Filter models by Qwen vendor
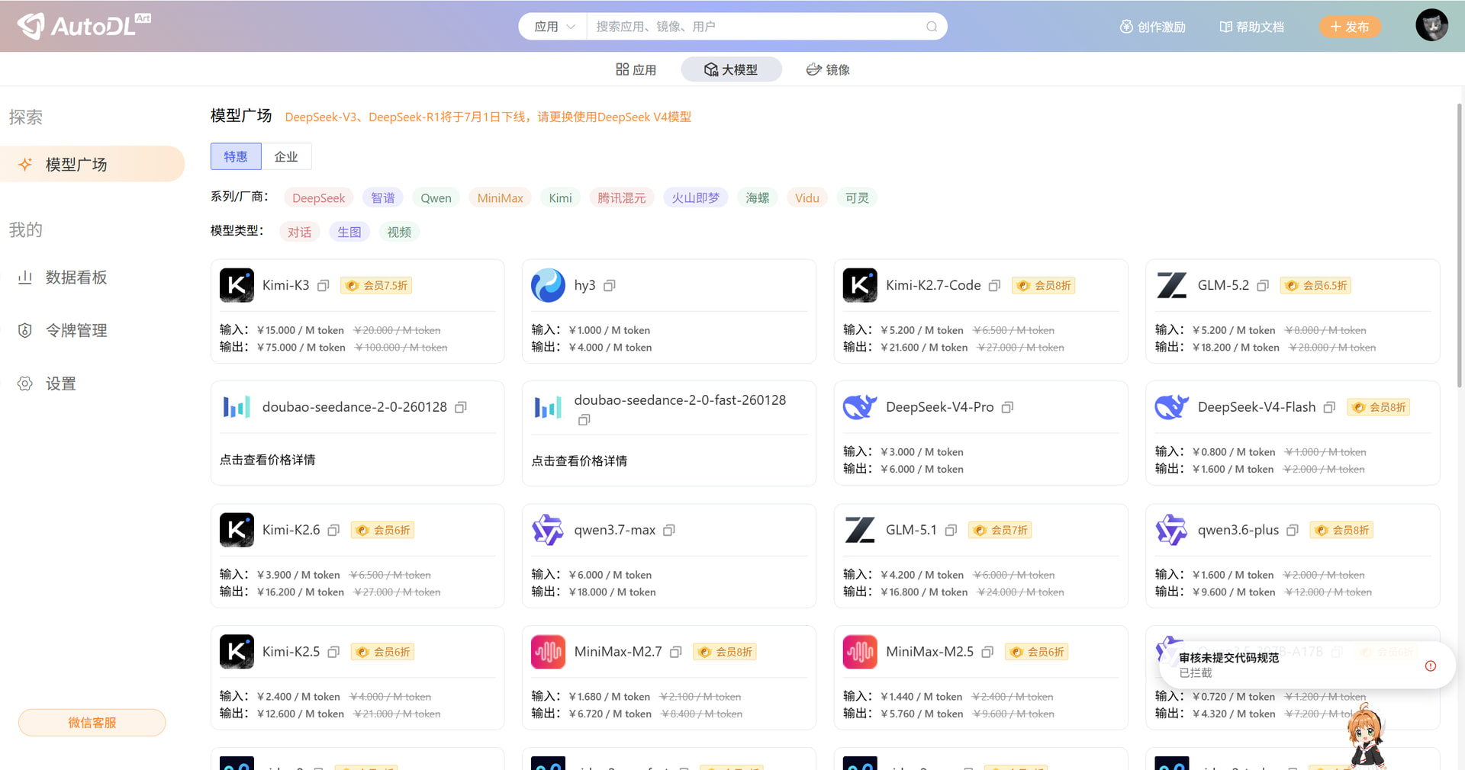The height and width of the screenshot is (770, 1465). coord(436,198)
